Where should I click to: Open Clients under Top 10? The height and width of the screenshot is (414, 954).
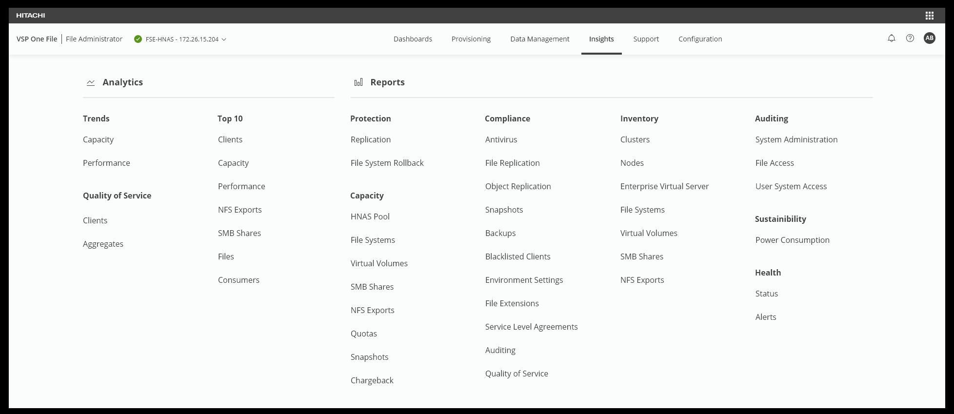point(230,139)
